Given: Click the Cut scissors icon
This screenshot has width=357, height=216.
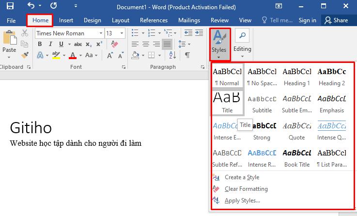Looking at the screenshot, I should click(25, 33).
